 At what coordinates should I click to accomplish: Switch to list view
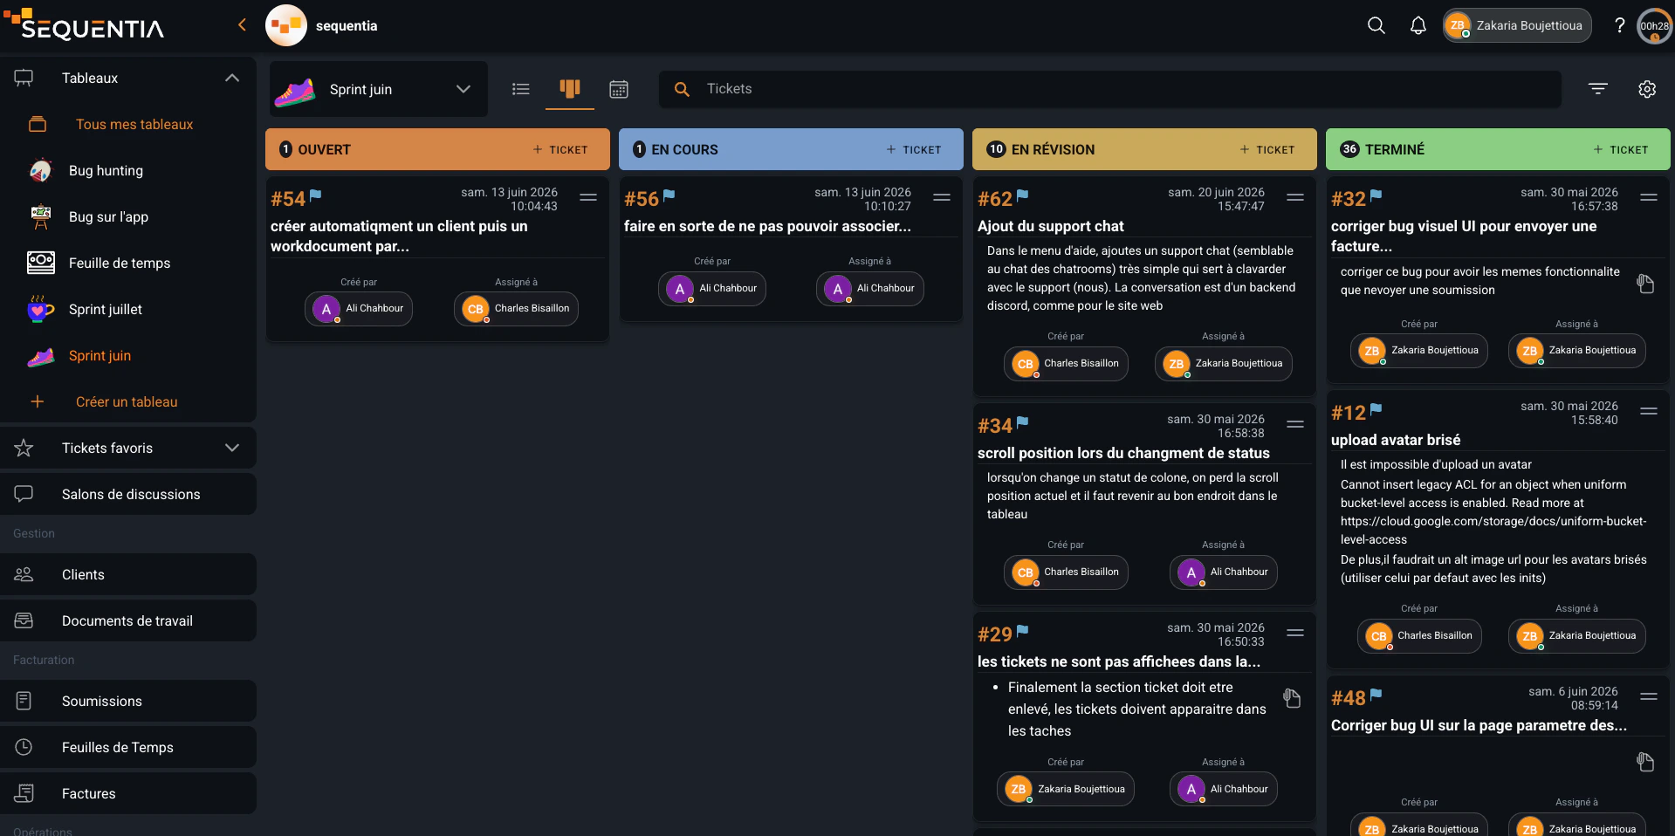(x=521, y=89)
